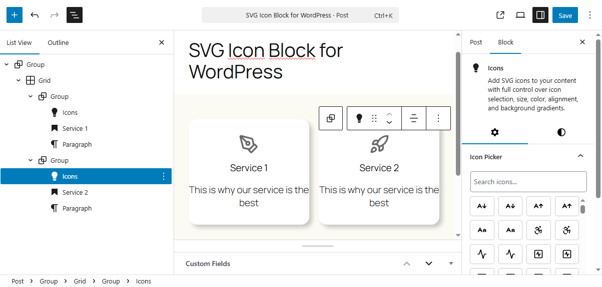Click the block inserter plus button

(15, 15)
